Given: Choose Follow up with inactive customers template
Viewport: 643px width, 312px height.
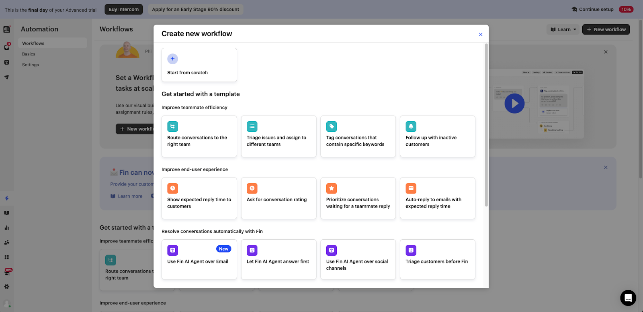Looking at the screenshot, I should click(x=438, y=137).
